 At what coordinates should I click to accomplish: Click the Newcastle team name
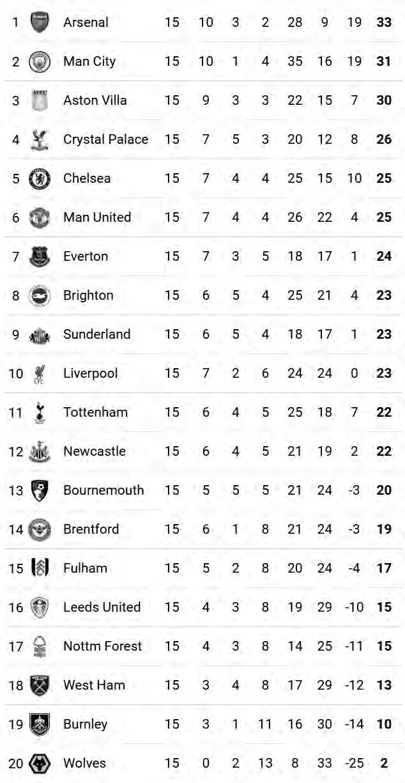[x=95, y=451]
